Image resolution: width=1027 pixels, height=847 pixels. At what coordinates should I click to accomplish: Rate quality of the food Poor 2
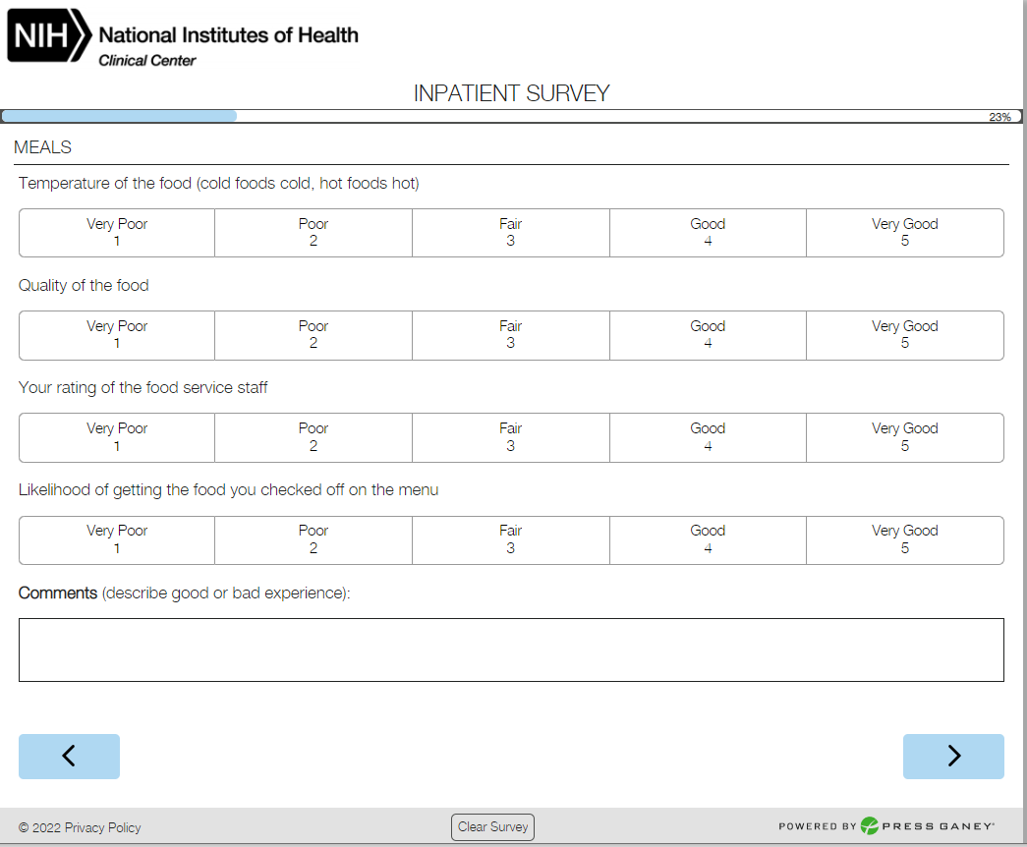[314, 335]
